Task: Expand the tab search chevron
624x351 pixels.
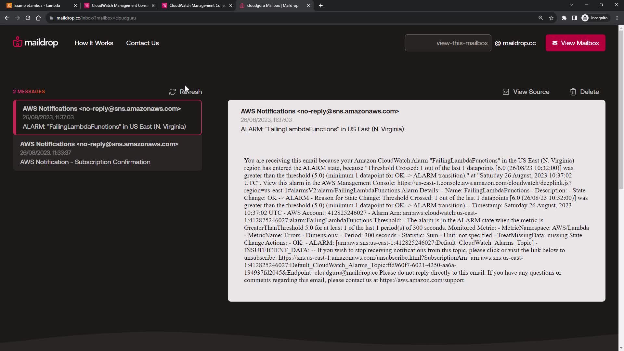Action: (571, 5)
